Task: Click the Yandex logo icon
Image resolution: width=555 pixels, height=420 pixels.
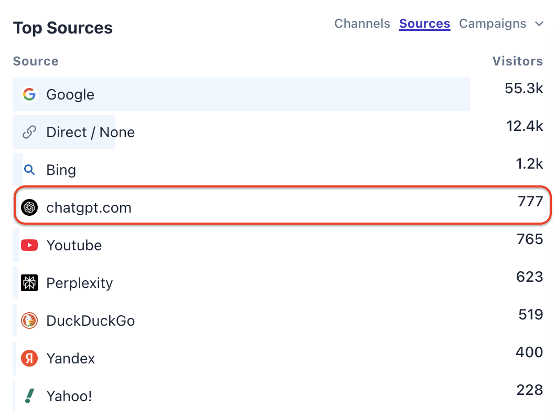Action: tap(29, 358)
